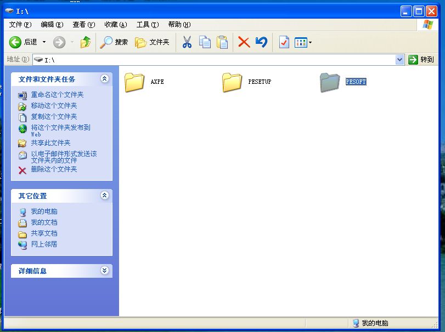Click 重命名这个文件夹 link
This screenshot has width=445, height=332.
pos(57,95)
